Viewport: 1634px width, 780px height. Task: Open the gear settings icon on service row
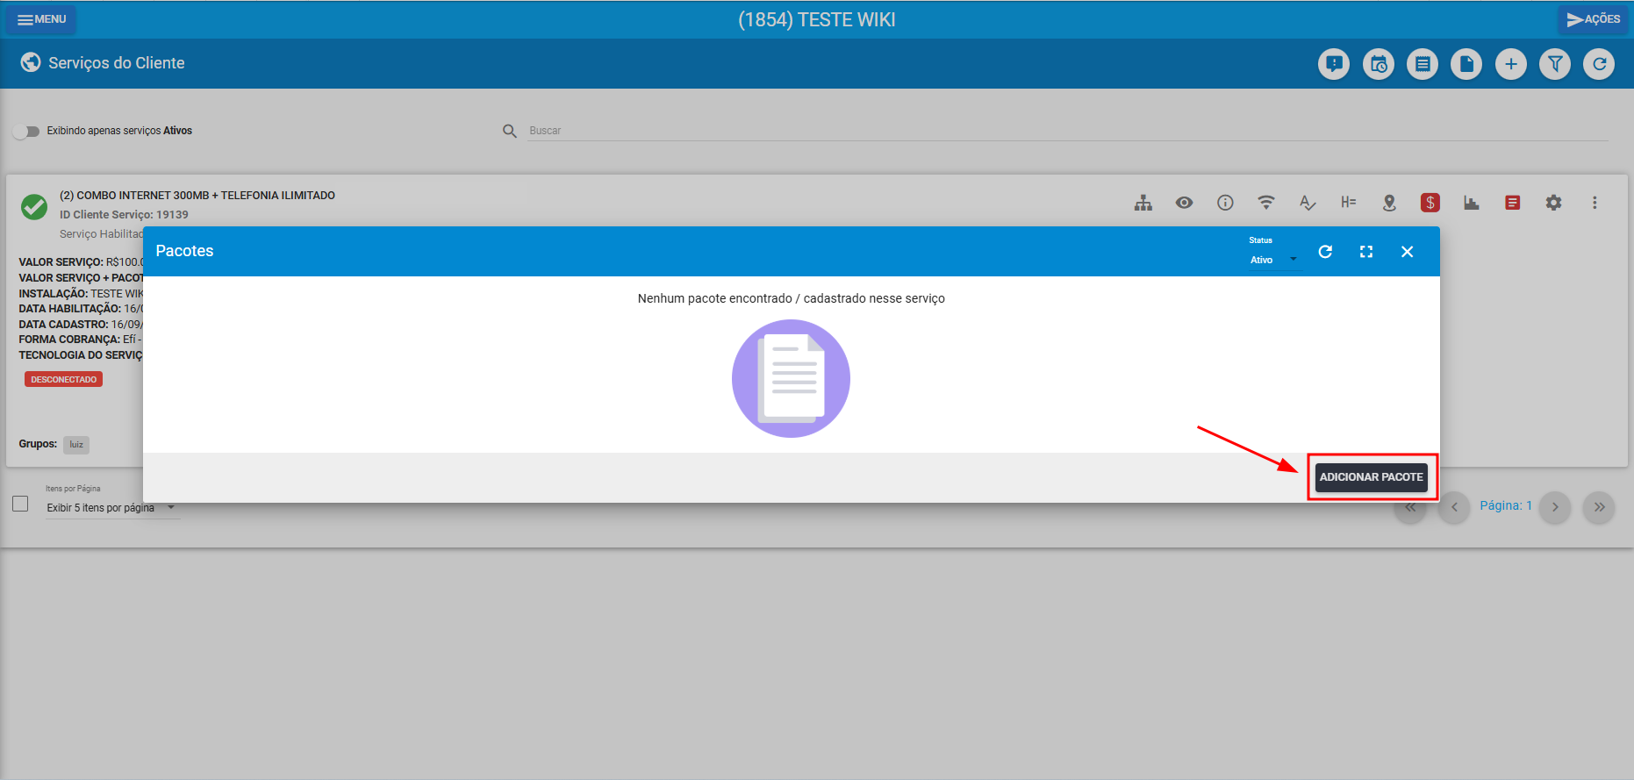pyautogui.click(x=1553, y=203)
